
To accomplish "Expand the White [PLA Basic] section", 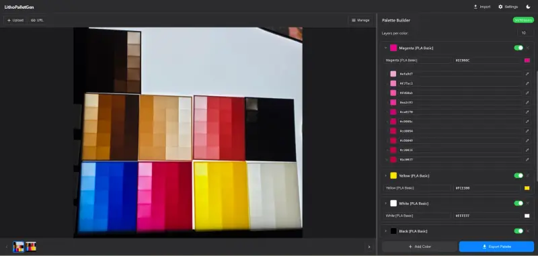I will coord(385,204).
